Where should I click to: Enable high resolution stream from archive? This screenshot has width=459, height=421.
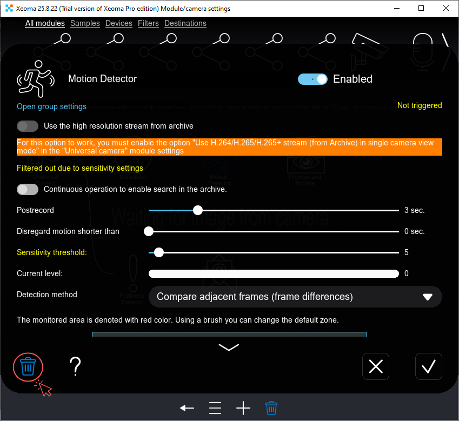coord(27,126)
